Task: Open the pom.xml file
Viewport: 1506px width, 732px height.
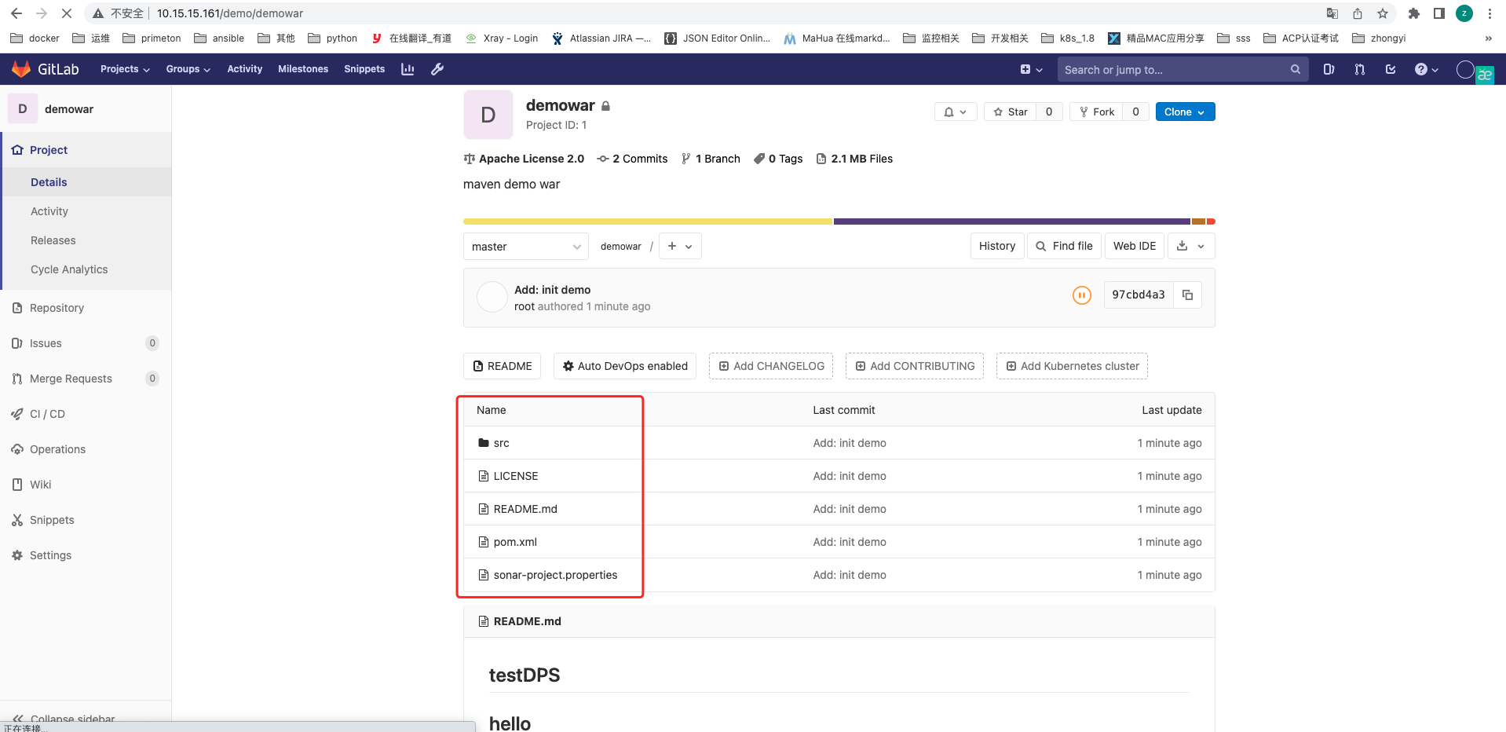Action: [x=515, y=542]
